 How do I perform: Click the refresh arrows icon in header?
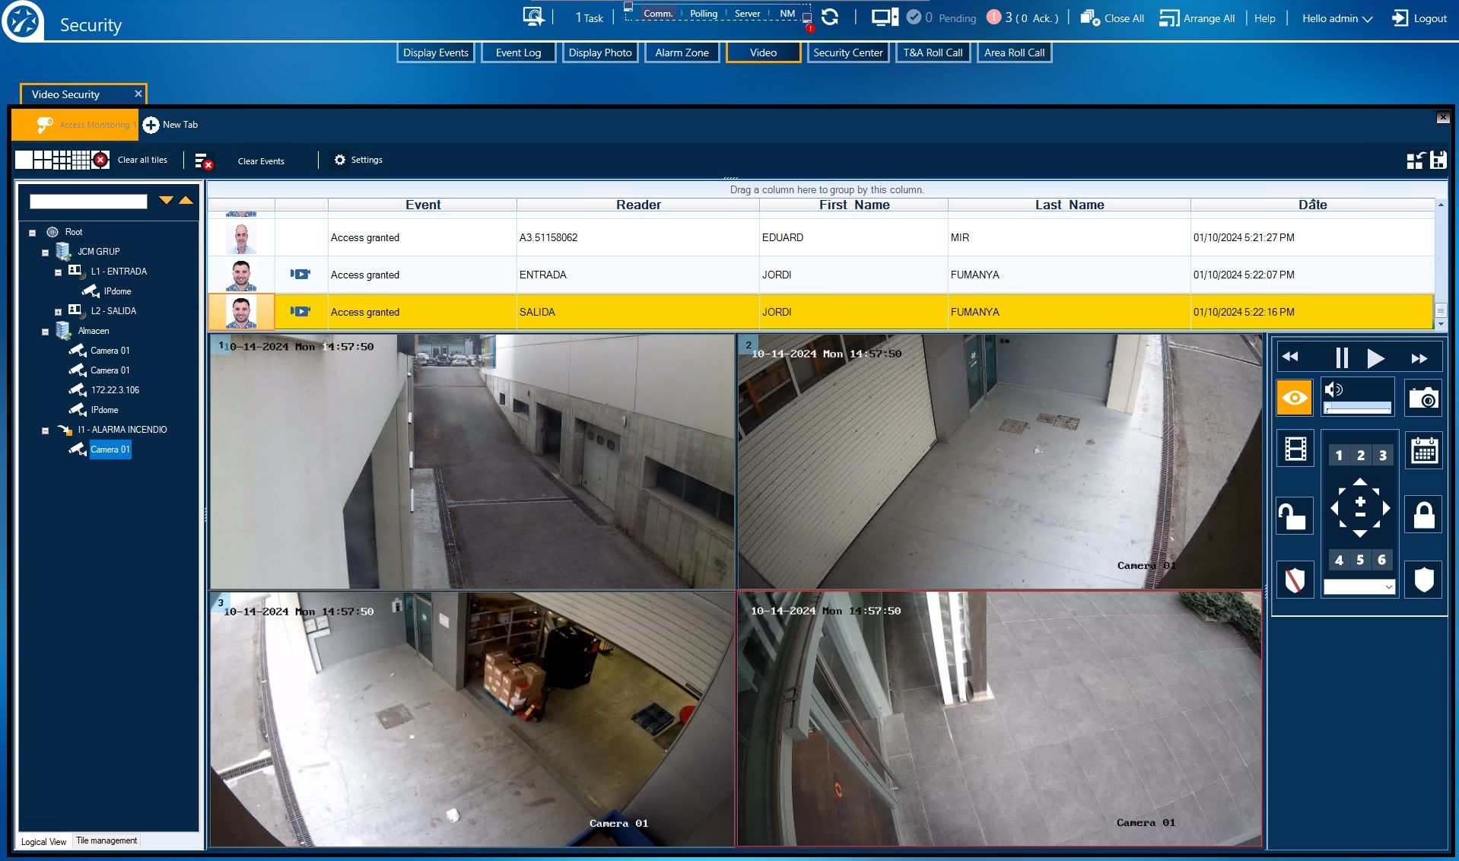[830, 17]
